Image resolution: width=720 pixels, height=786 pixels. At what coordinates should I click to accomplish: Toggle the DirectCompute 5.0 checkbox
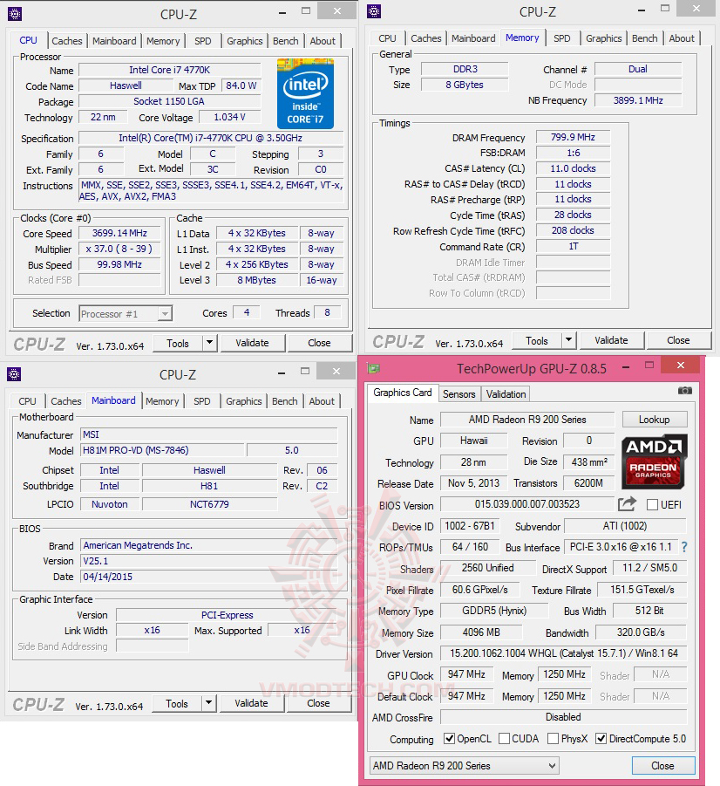601,738
